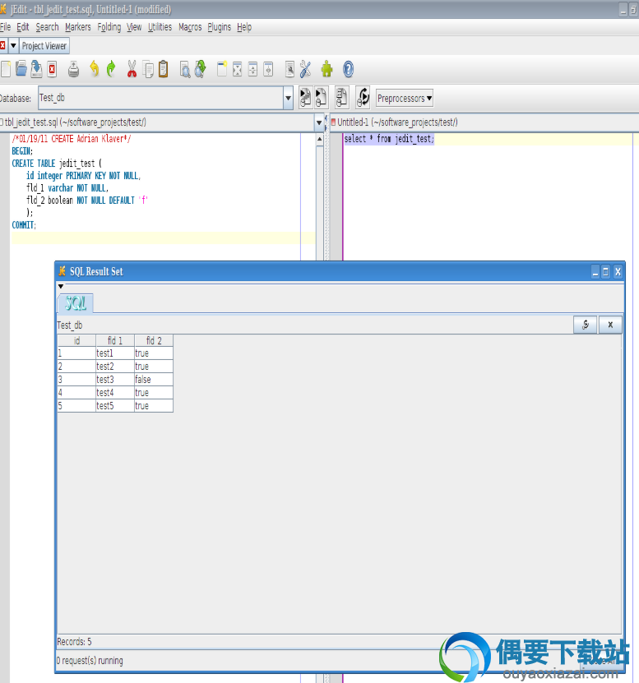This screenshot has width=639, height=683.
Task: Select the SQL tab in result window
Action: coord(76,303)
